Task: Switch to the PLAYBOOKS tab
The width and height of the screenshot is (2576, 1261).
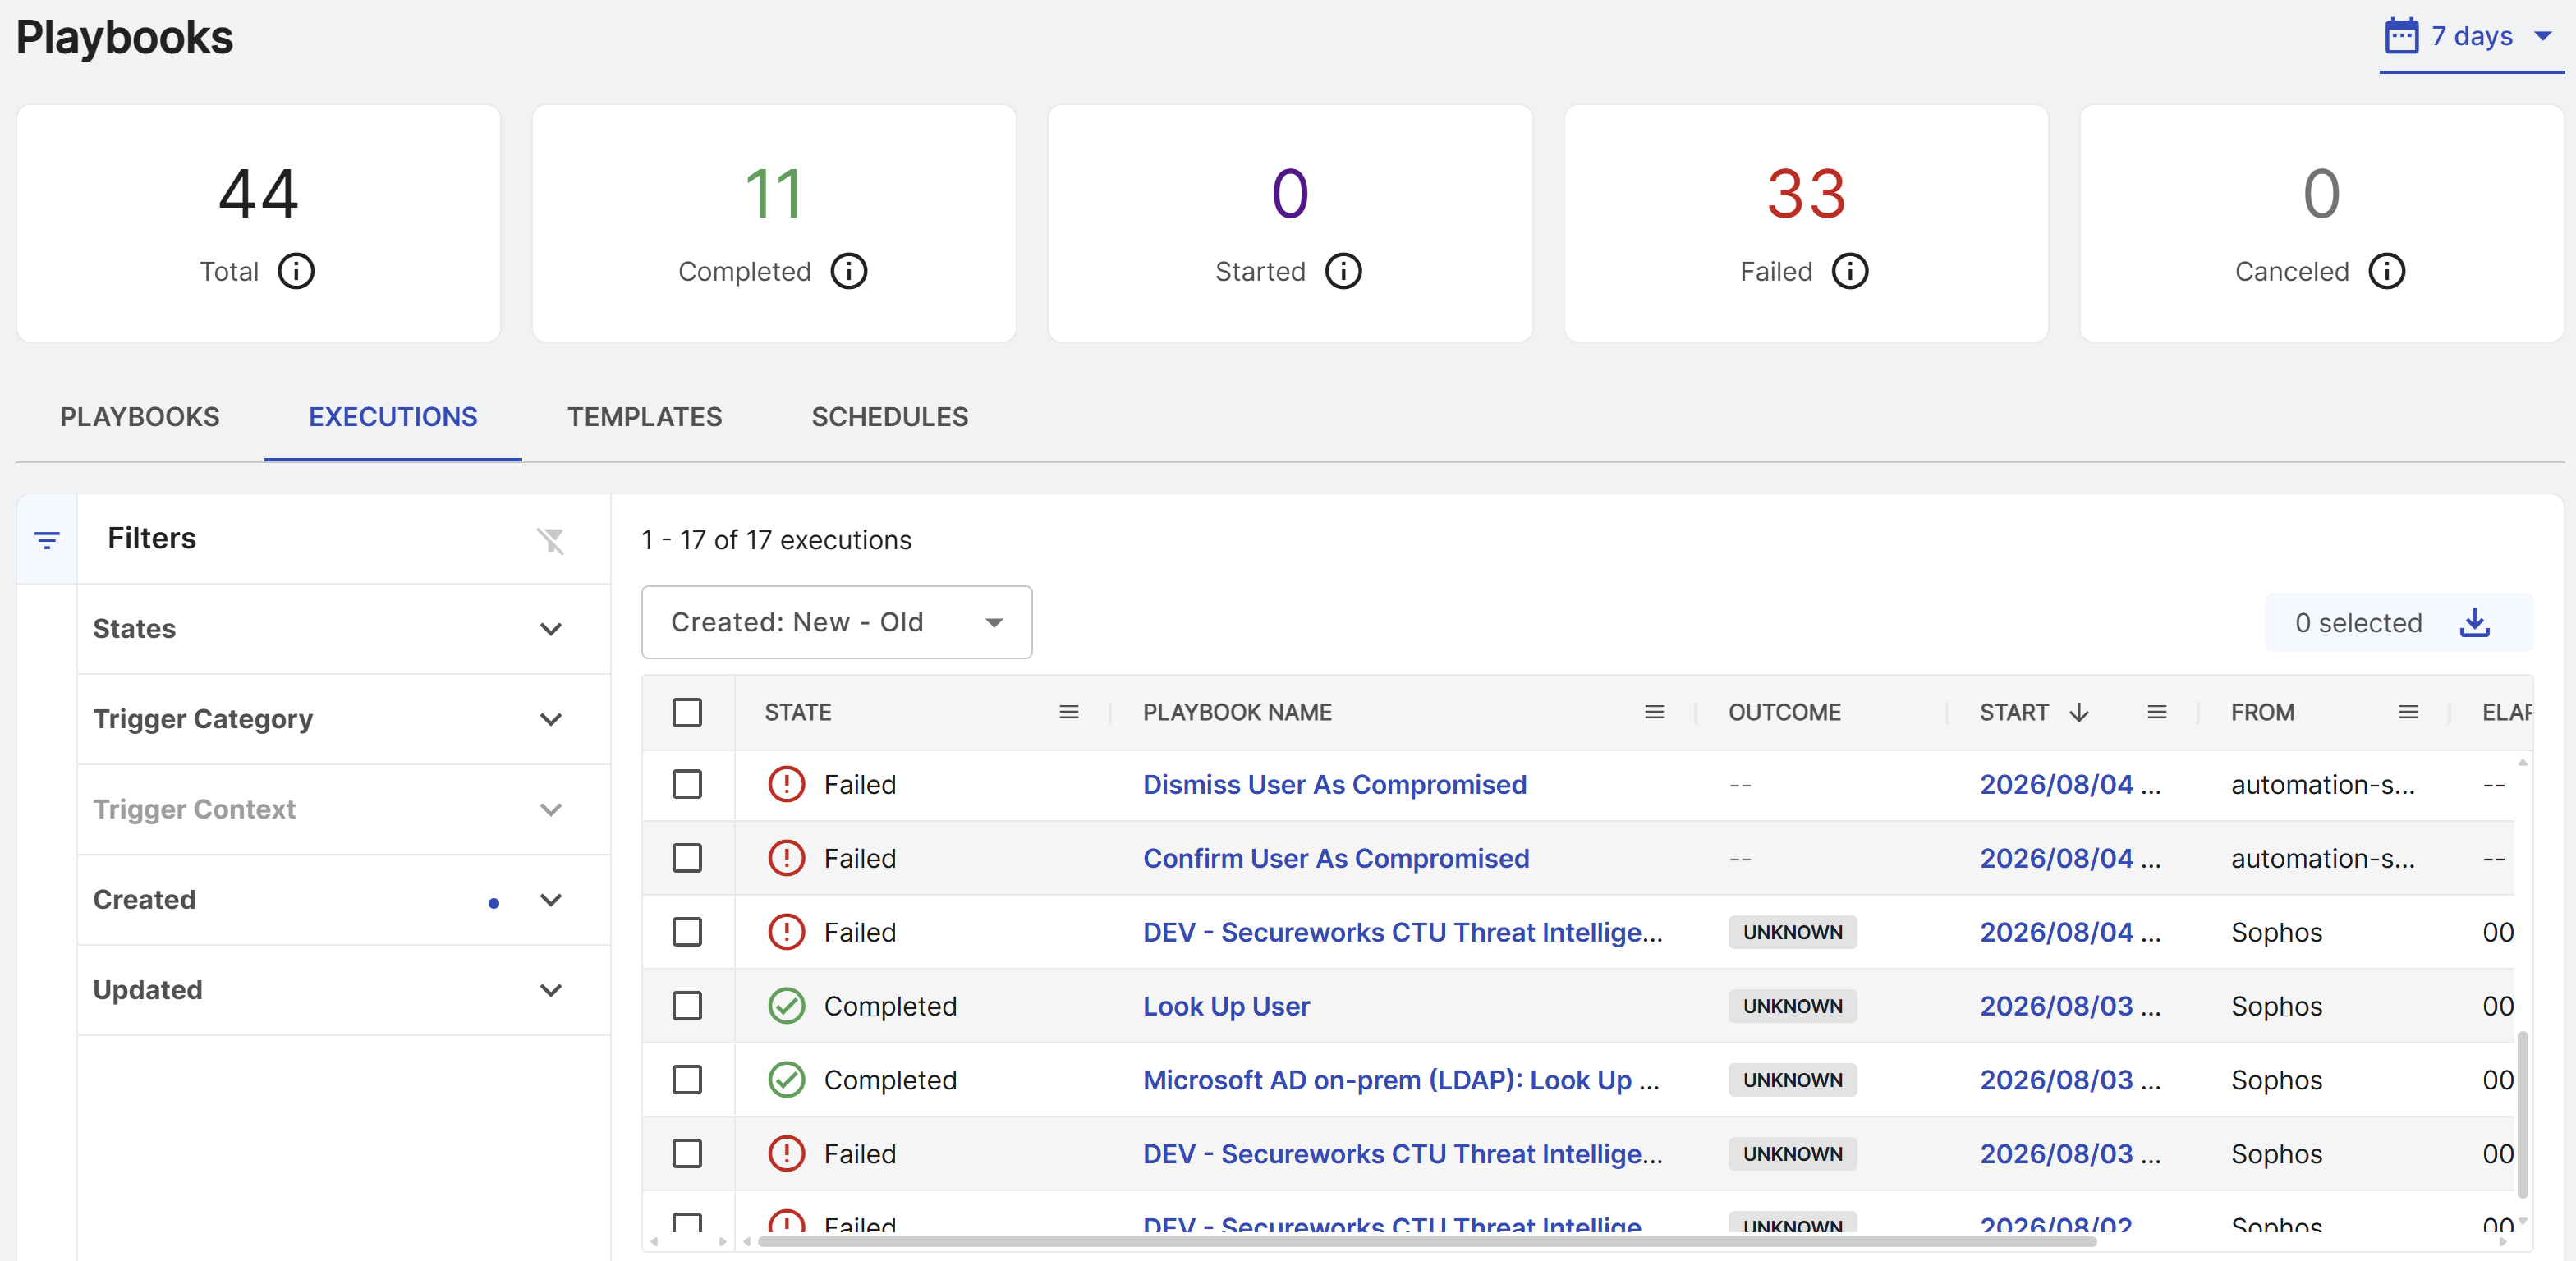Action: click(x=140, y=417)
